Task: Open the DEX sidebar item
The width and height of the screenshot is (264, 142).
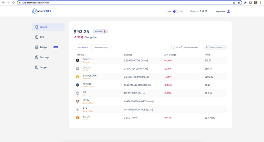Action: [48, 37]
